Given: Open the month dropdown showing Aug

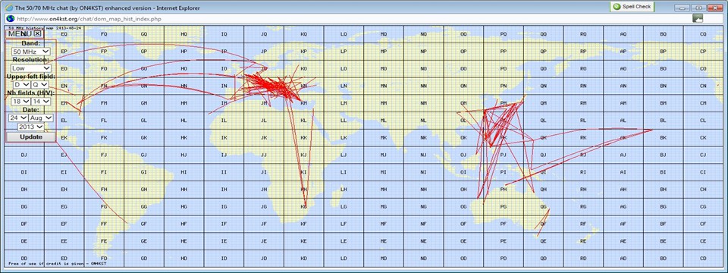Looking at the screenshot, I should click(x=41, y=118).
